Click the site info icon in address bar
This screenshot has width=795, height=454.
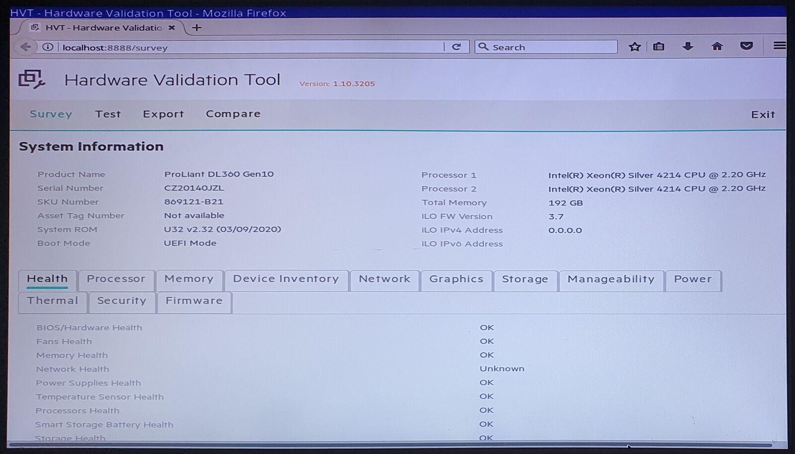(x=48, y=47)
